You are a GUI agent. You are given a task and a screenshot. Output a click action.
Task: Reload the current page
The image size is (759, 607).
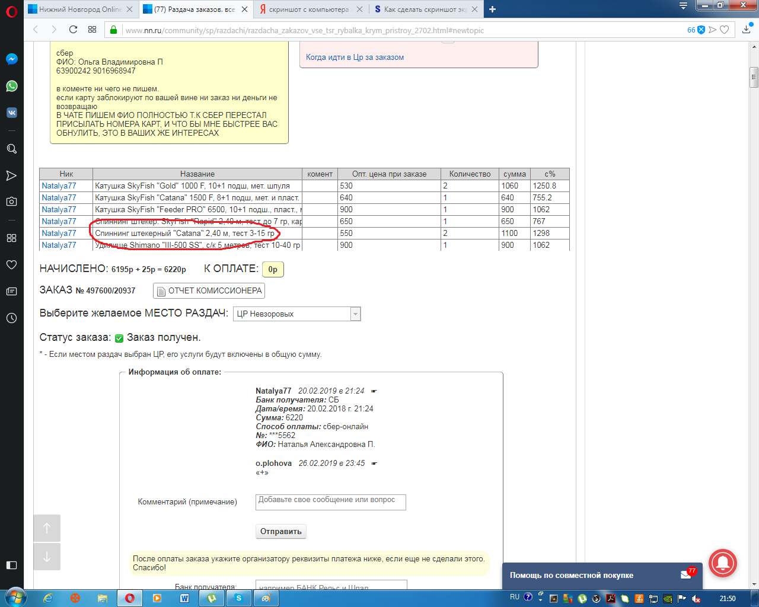point(73,30)
